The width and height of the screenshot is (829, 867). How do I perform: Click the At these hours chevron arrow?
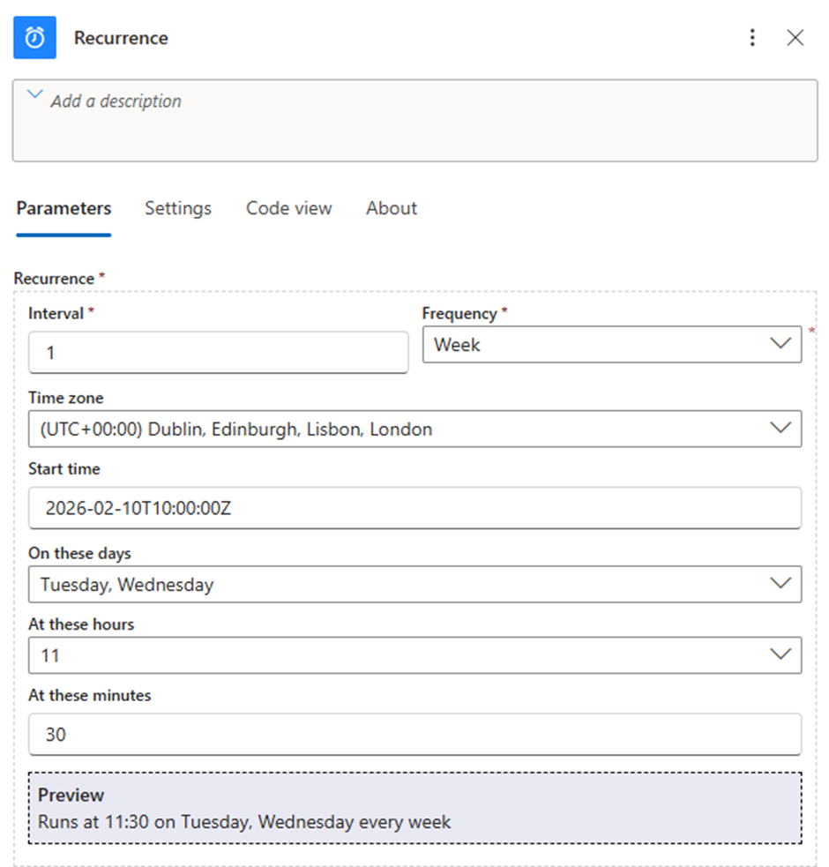click(x=780, y=655)
